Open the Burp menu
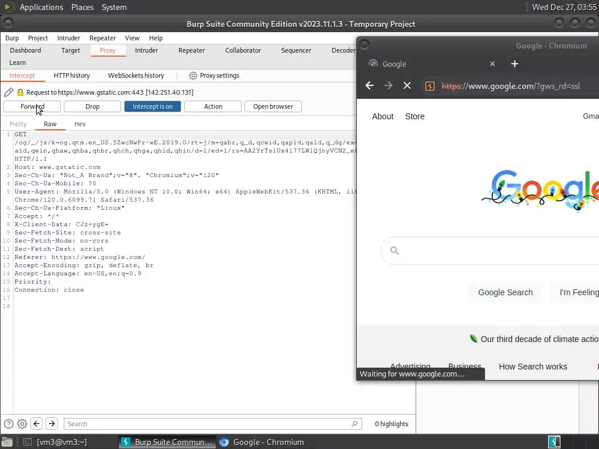This screenshot has height=449, width=599. pyautogui.click(x=12, y=38)
